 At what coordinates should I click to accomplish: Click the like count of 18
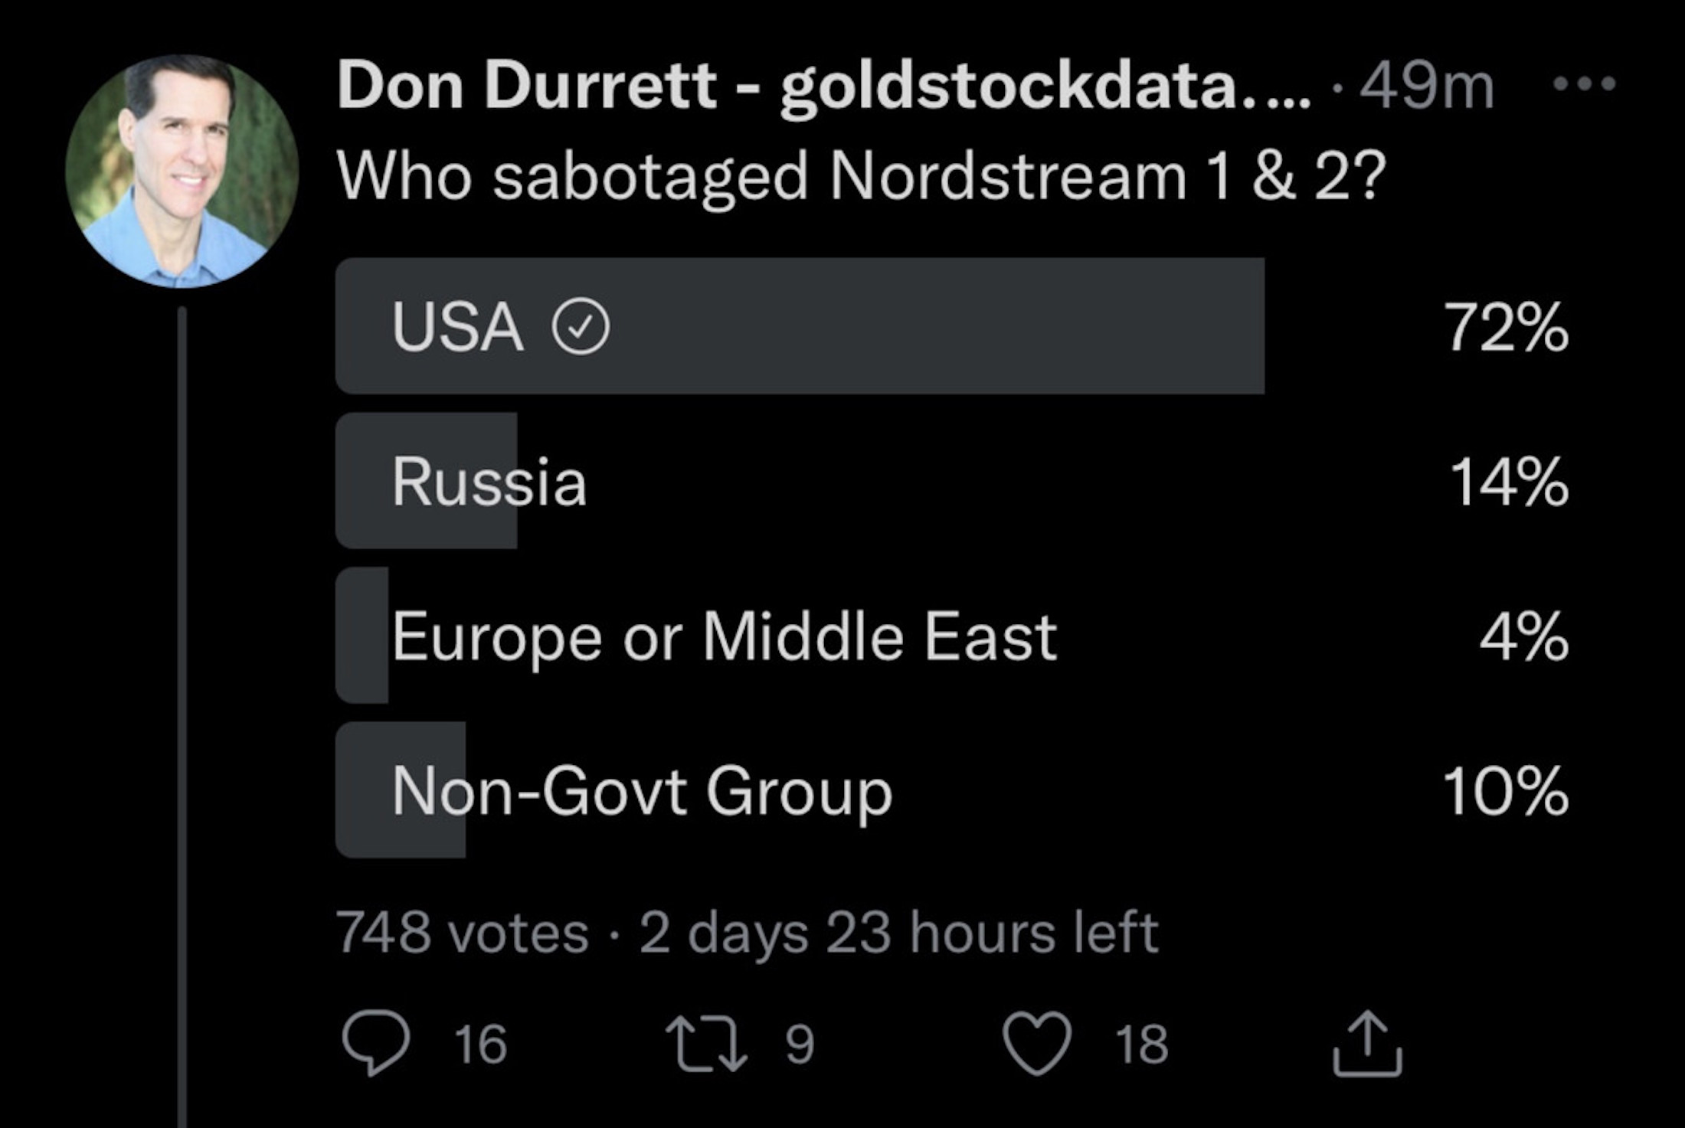point(1141,1043)
